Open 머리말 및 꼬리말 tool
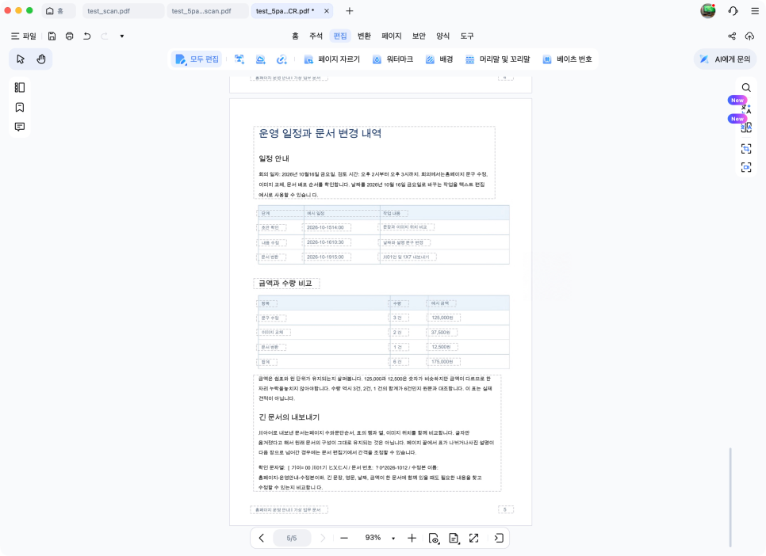The image size is (766, 556). (x=497, y=59)
